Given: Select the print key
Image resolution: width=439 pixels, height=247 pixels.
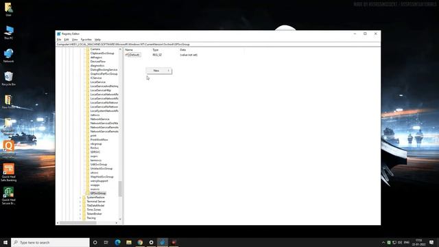Looking at the screenshot, I should 93,136.
